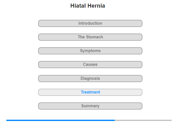Open the Causes section

90,65
